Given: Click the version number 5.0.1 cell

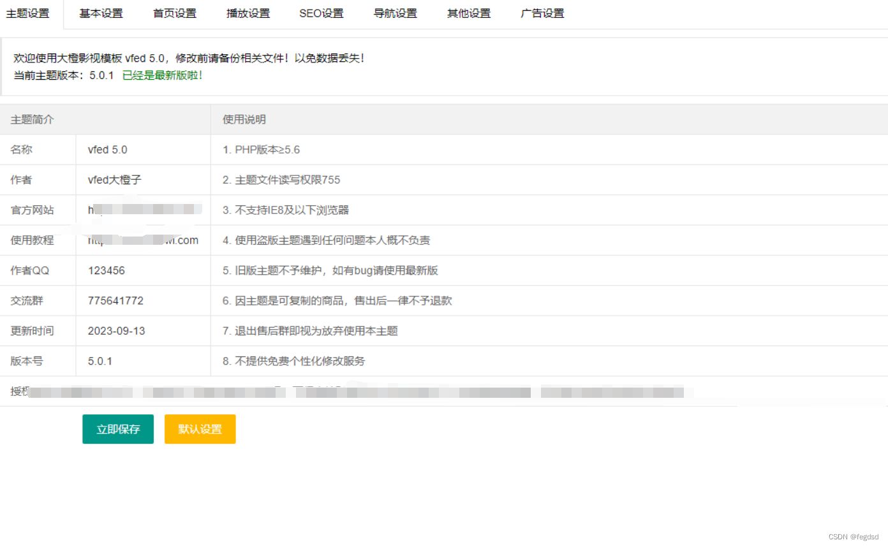Looking at the screenshot, I should point(100,361).
